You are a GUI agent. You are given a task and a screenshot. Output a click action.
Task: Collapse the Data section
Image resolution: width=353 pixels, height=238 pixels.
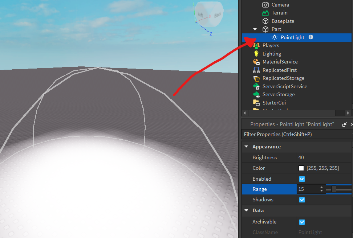246,210
